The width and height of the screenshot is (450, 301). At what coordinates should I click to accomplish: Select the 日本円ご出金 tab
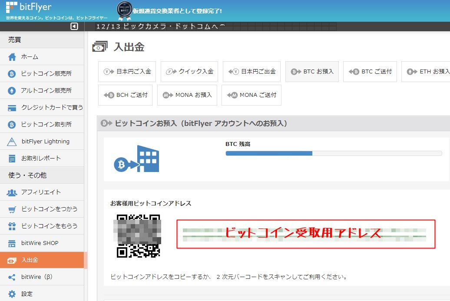point(251,71)
